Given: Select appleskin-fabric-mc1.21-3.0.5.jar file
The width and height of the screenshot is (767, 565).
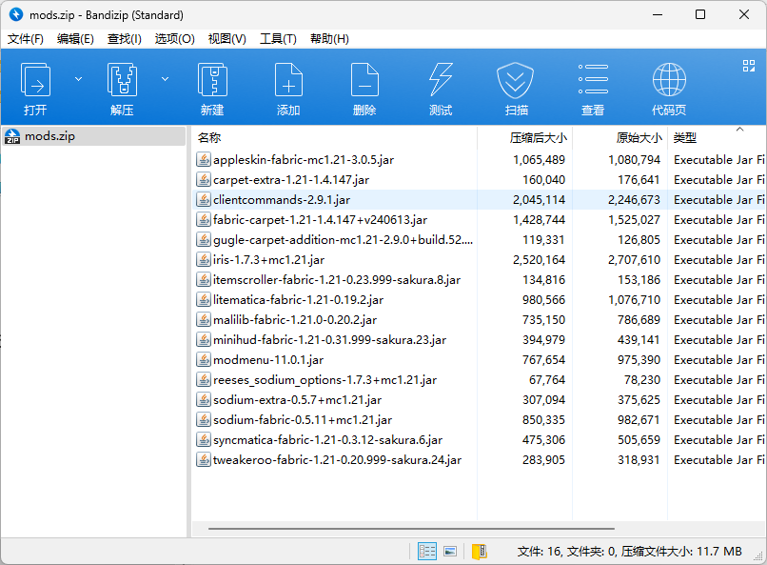Looking at the screenshot, I should click(304, 160).
